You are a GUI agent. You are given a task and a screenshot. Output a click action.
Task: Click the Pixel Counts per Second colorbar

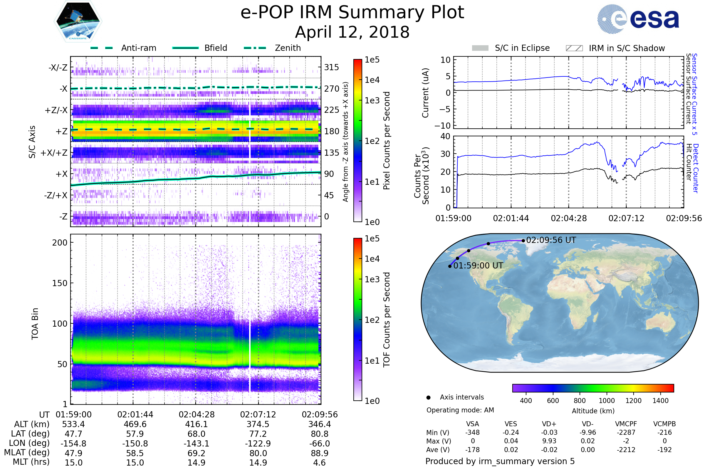click(x=357, y=140)
